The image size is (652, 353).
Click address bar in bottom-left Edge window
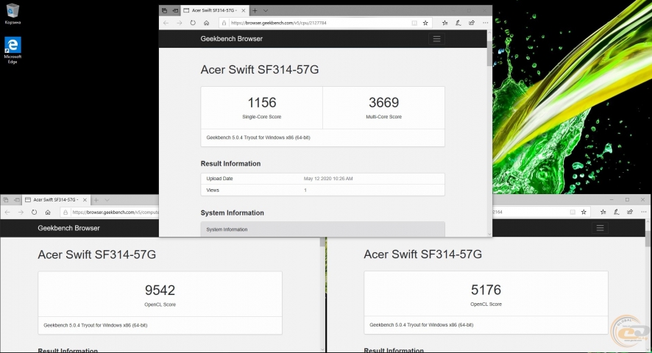[110, 212]
